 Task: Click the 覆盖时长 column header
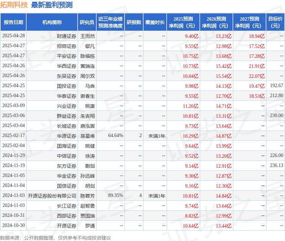(x=155, y=22)
